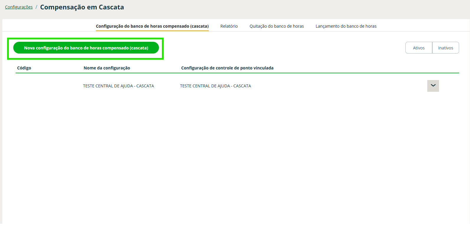470x228 pixels.
Task: Click the Compensação em Cascata page title
Action: click(82, 7)
